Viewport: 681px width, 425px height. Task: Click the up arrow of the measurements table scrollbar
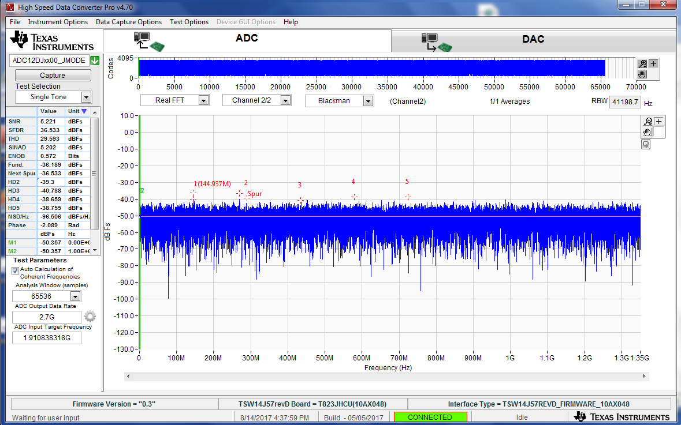(x=95, y=112)
